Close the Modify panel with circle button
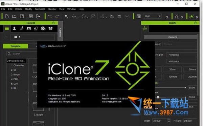The image size is (203, 126). click(x=195, y=23)
